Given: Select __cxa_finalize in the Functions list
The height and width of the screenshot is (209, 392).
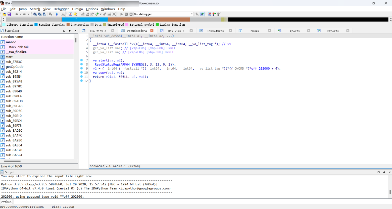Looking at the screenshot, I should point(37,52).
